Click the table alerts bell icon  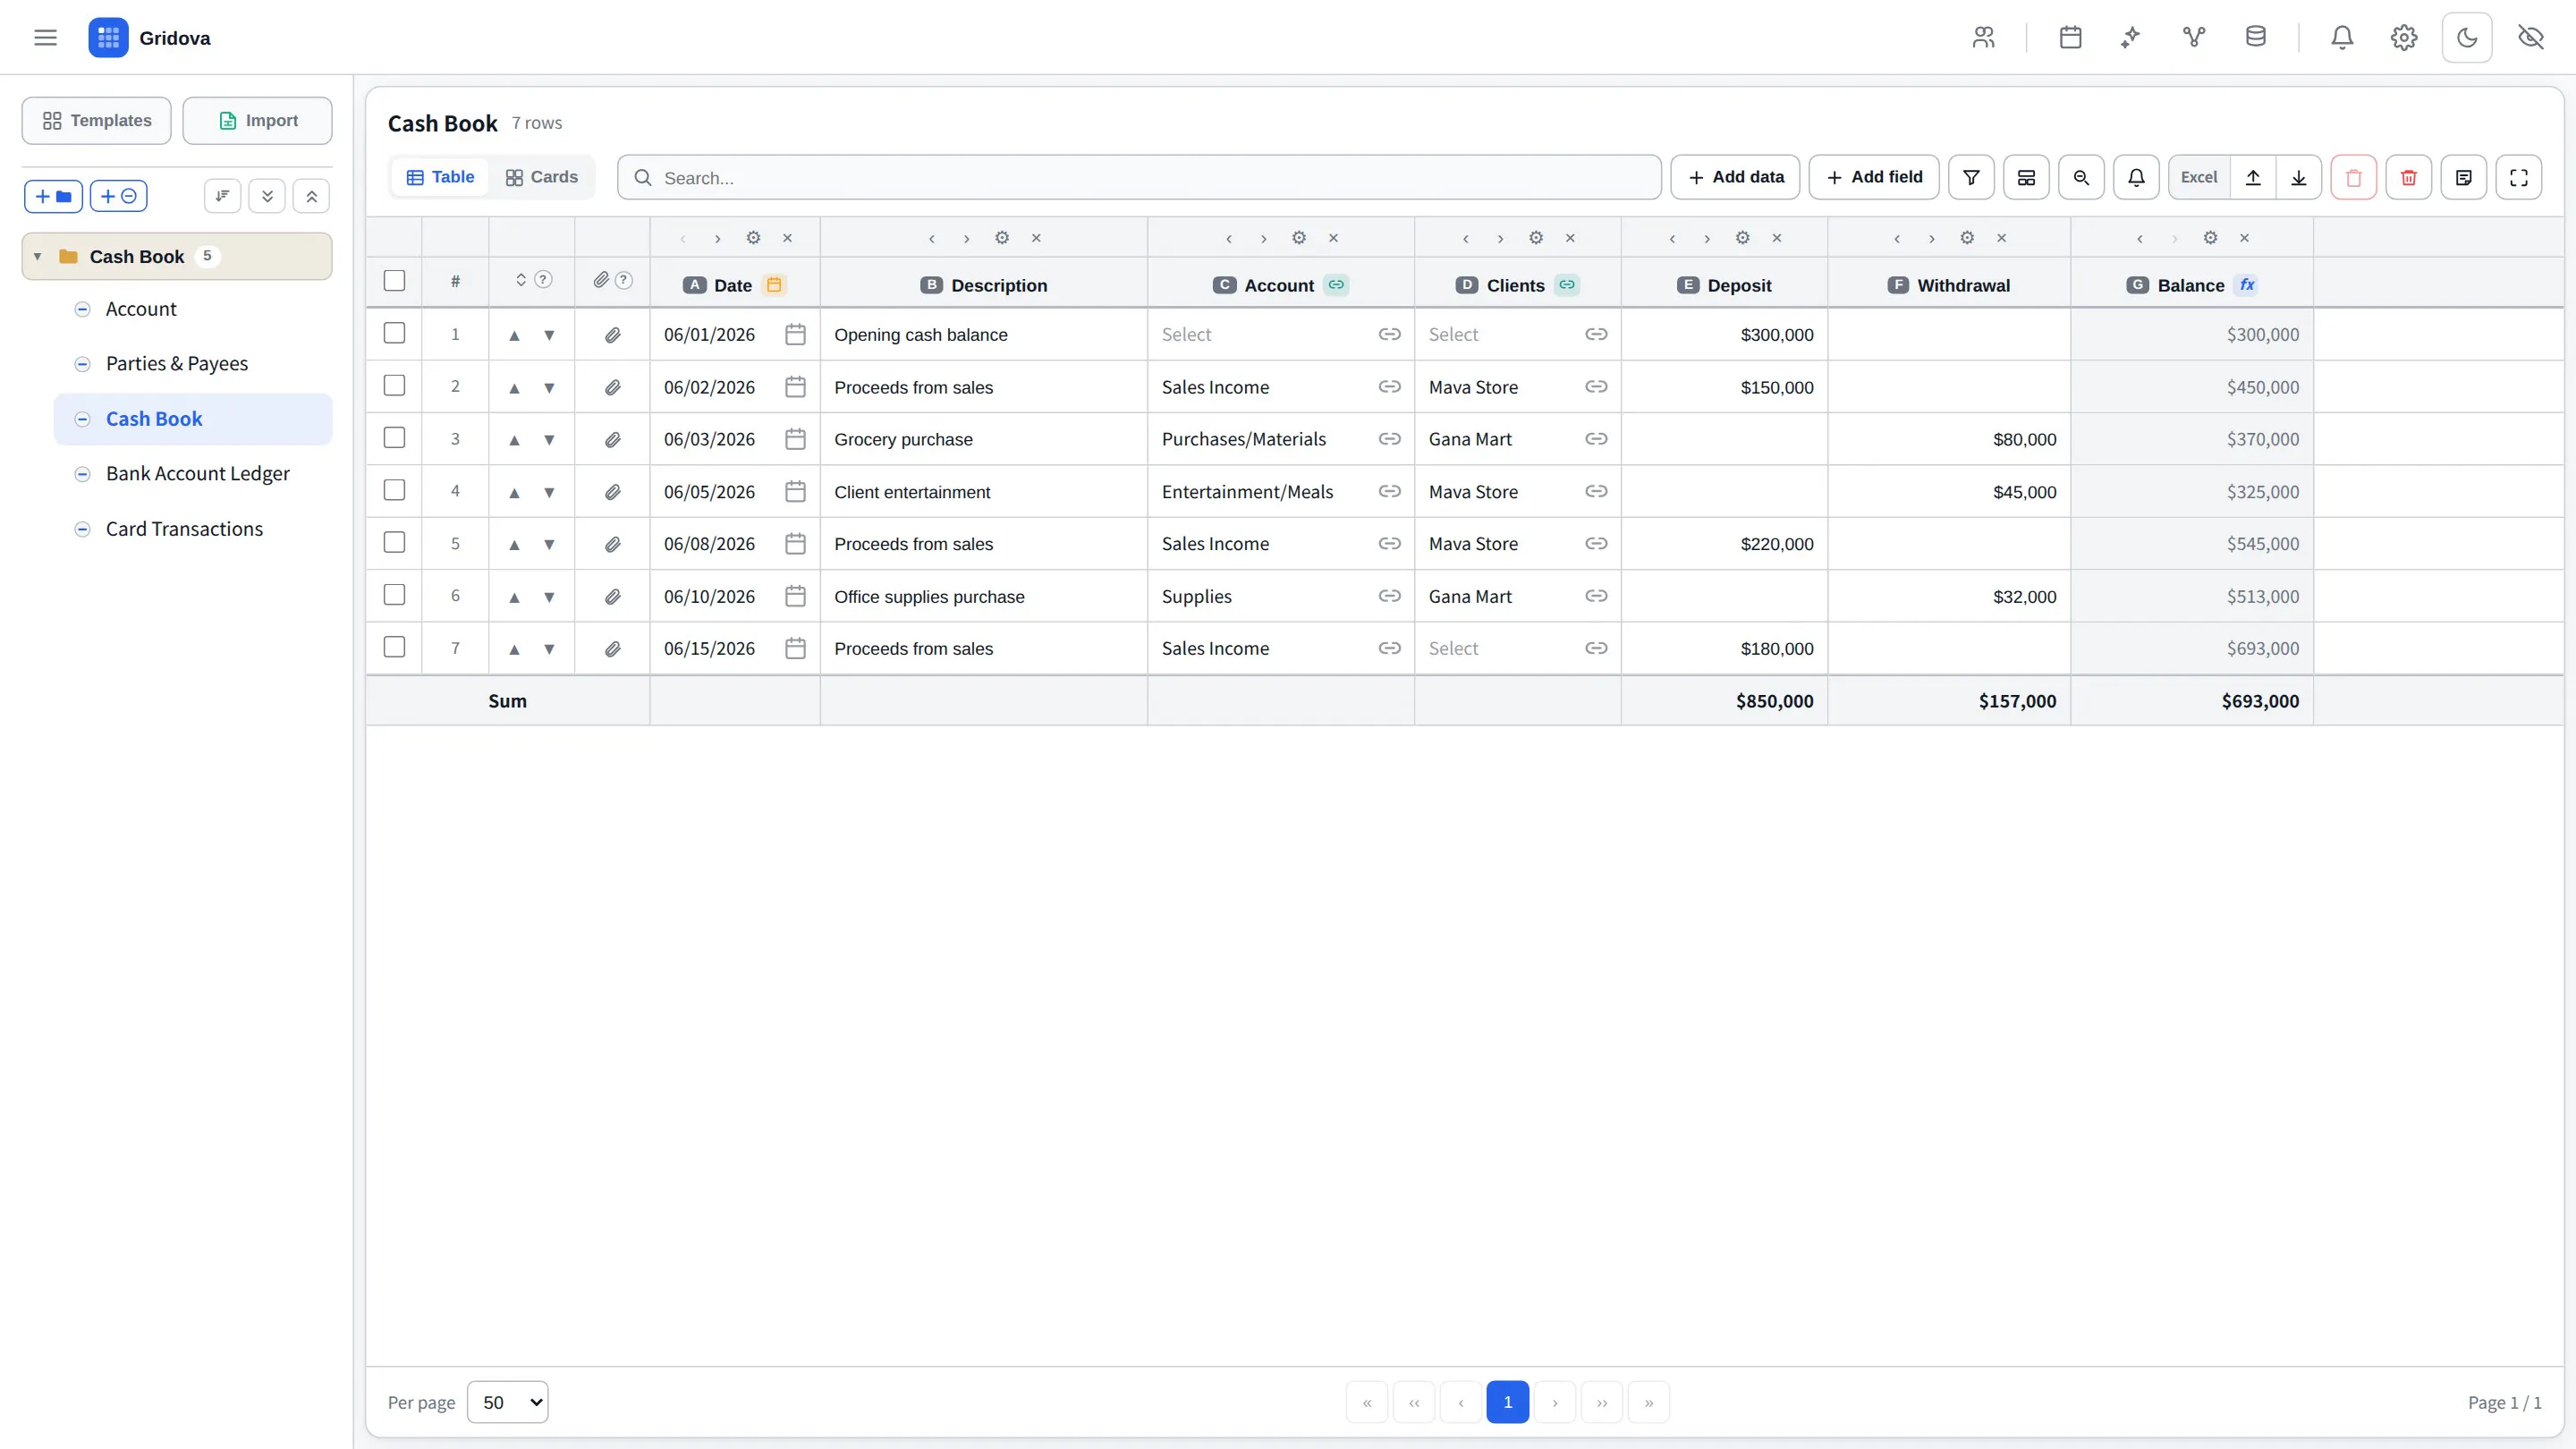[x=2136, y=177]
